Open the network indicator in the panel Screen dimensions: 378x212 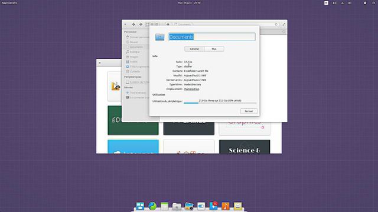tap(343, 3)
